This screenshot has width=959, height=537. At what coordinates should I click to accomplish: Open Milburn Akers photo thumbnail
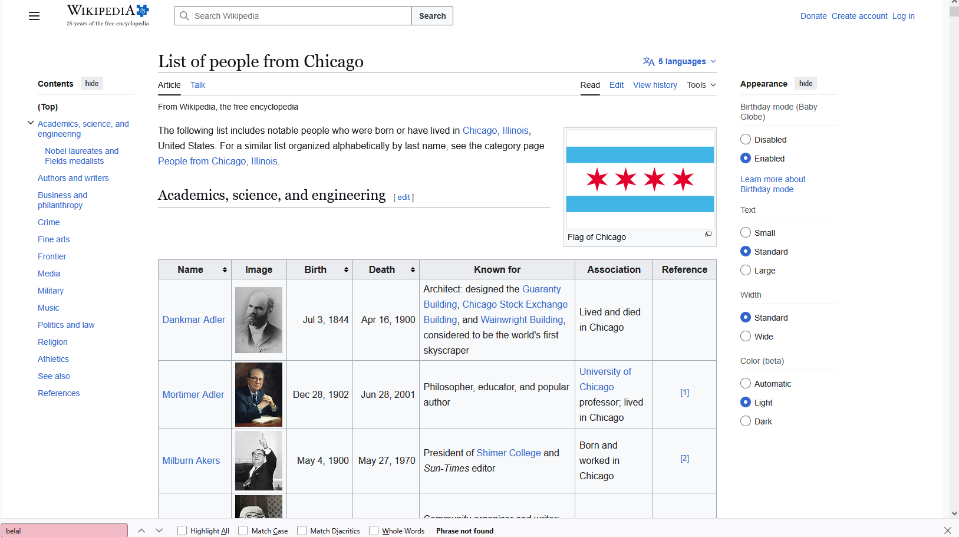click(259, 460)
